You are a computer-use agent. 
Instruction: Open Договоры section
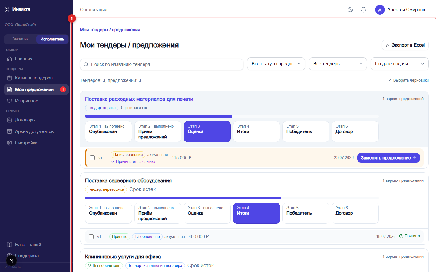point(36,120)
